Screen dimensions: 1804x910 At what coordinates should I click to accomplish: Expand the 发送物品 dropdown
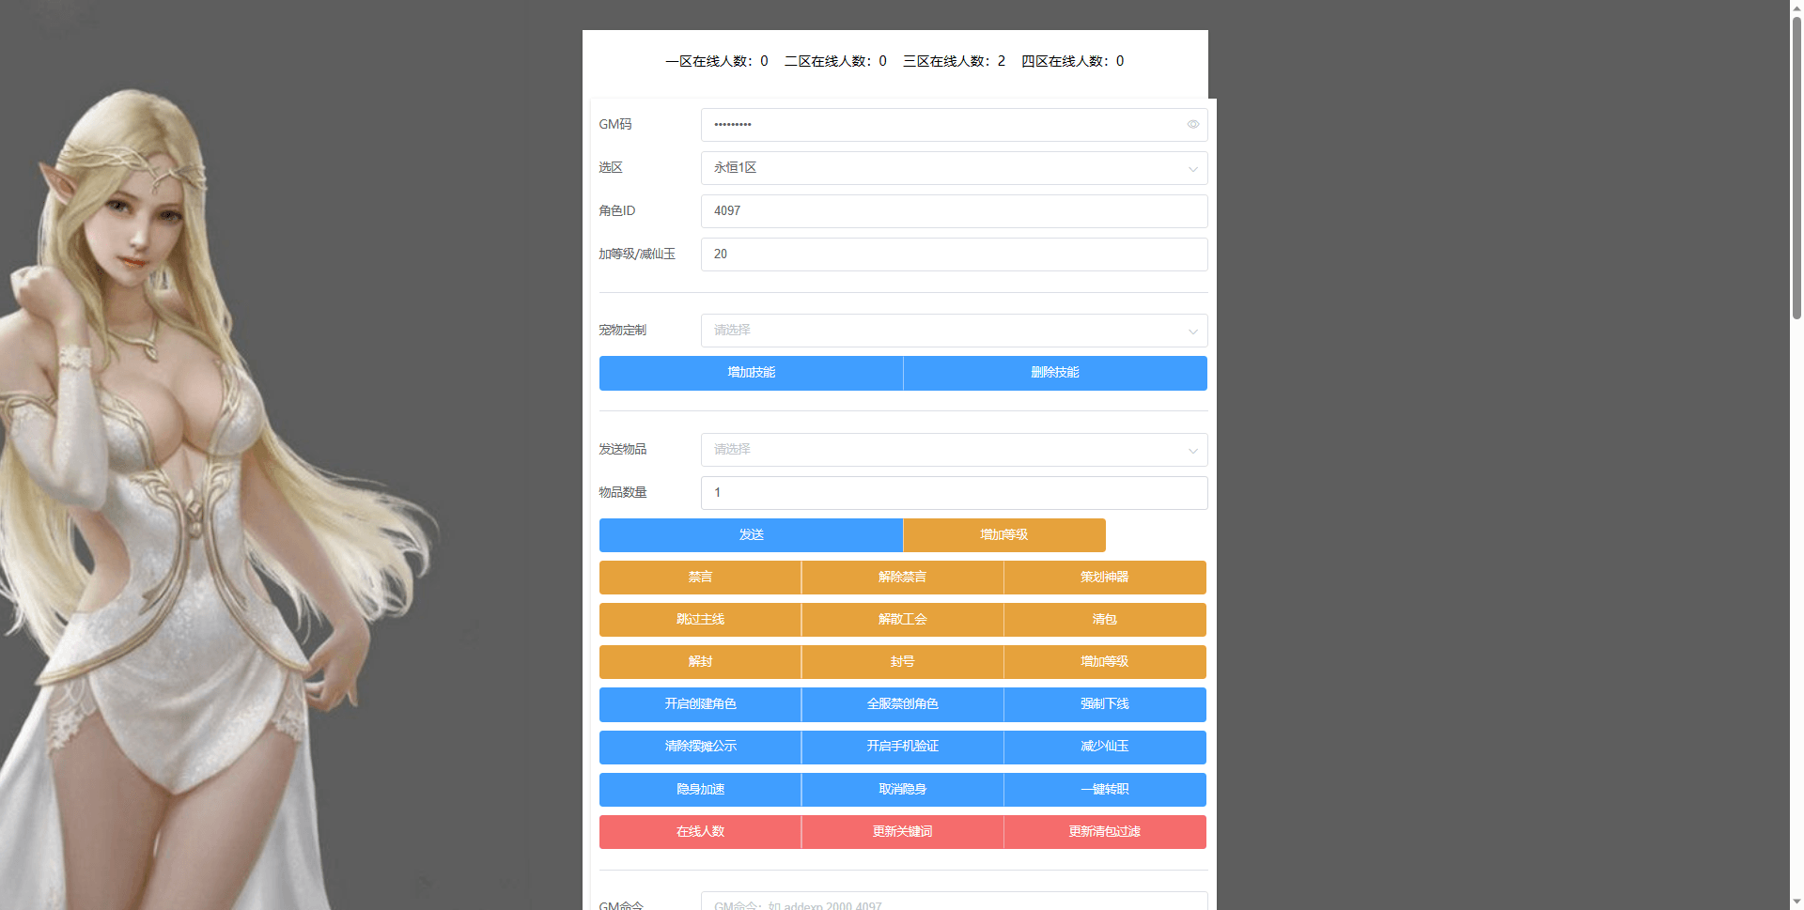coord(954,450)
